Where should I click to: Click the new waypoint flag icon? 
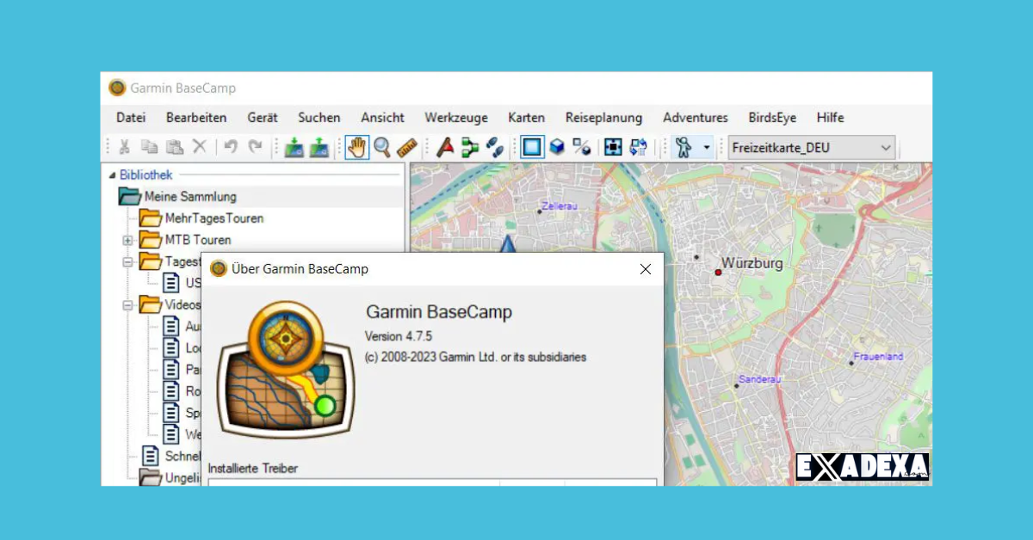pyautogui.click(x=446, y=147)
